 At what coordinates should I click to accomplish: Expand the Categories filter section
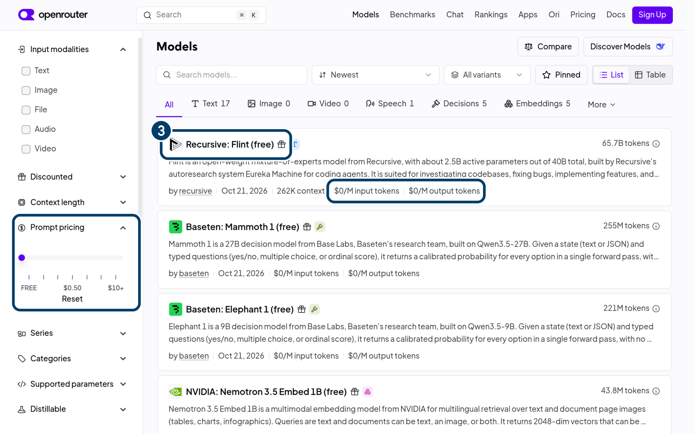click(x=123, y=359)
